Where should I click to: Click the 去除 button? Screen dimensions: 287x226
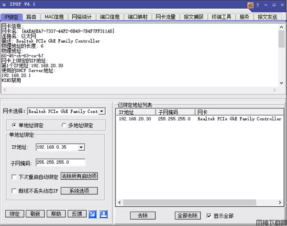click(x=143, y=215)
